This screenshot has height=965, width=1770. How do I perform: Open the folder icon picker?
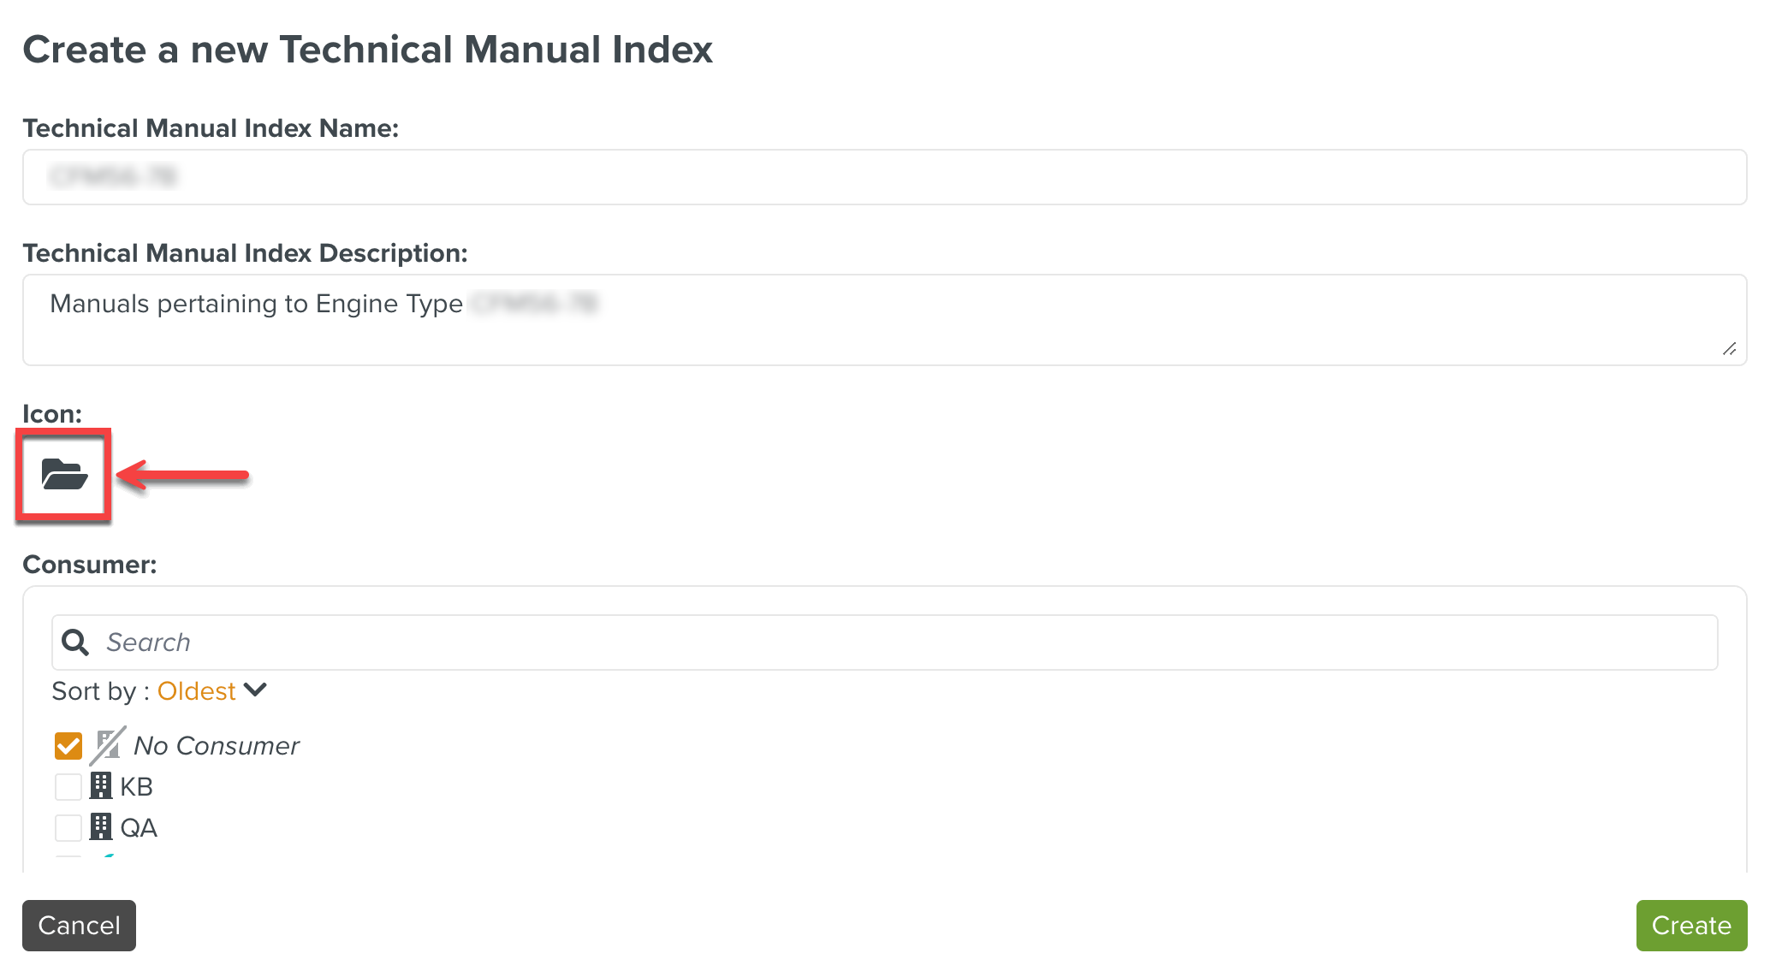(x=64, y=474)
